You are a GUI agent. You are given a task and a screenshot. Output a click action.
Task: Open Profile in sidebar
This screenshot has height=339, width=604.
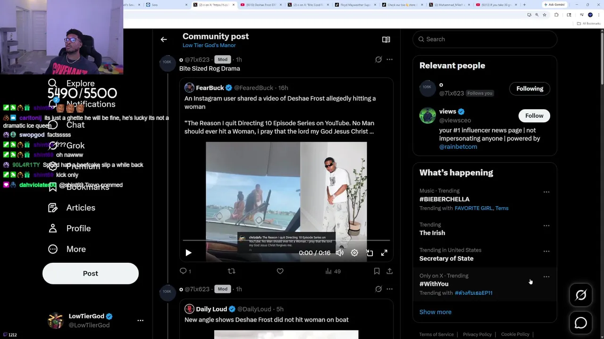pos(69,228)
